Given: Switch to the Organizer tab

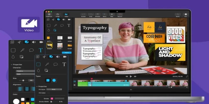Looking at the screenshot, I should (x=49, y=15).
